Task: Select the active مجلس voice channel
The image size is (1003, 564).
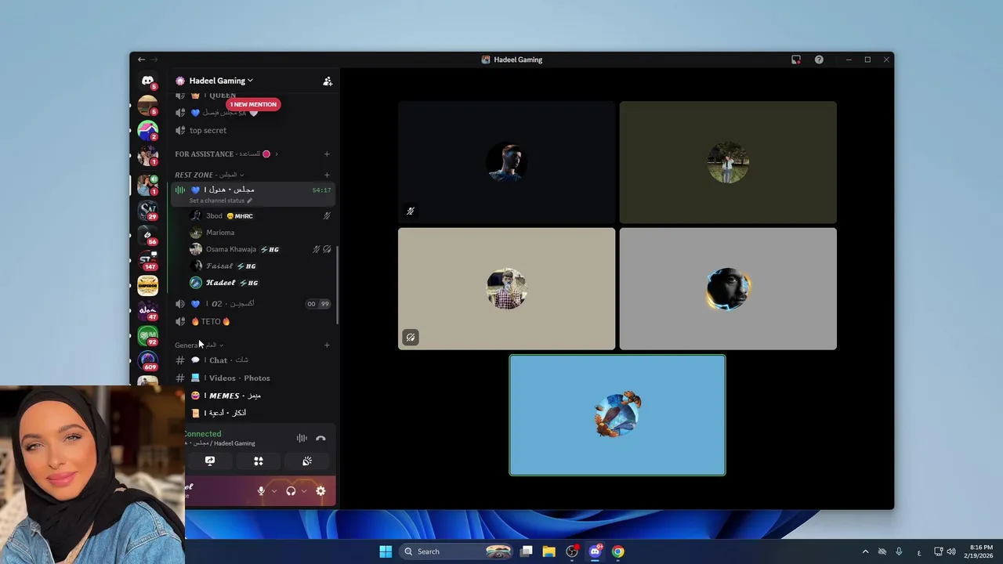Action: [x=254, y=194]
